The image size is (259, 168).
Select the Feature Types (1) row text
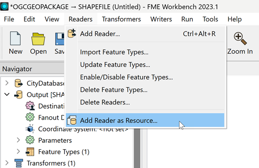pos(64,152)
